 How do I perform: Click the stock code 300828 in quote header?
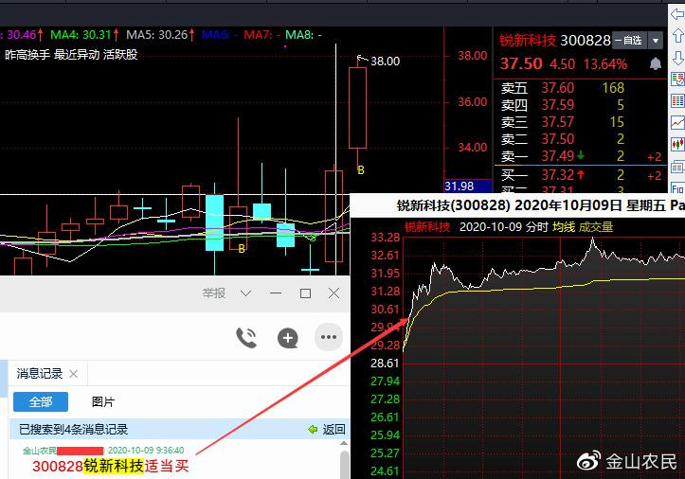coord(585,41)
